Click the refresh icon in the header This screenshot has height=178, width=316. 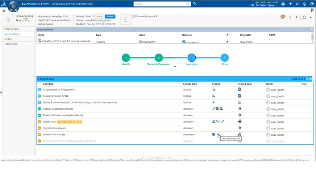tap(304, 17)
